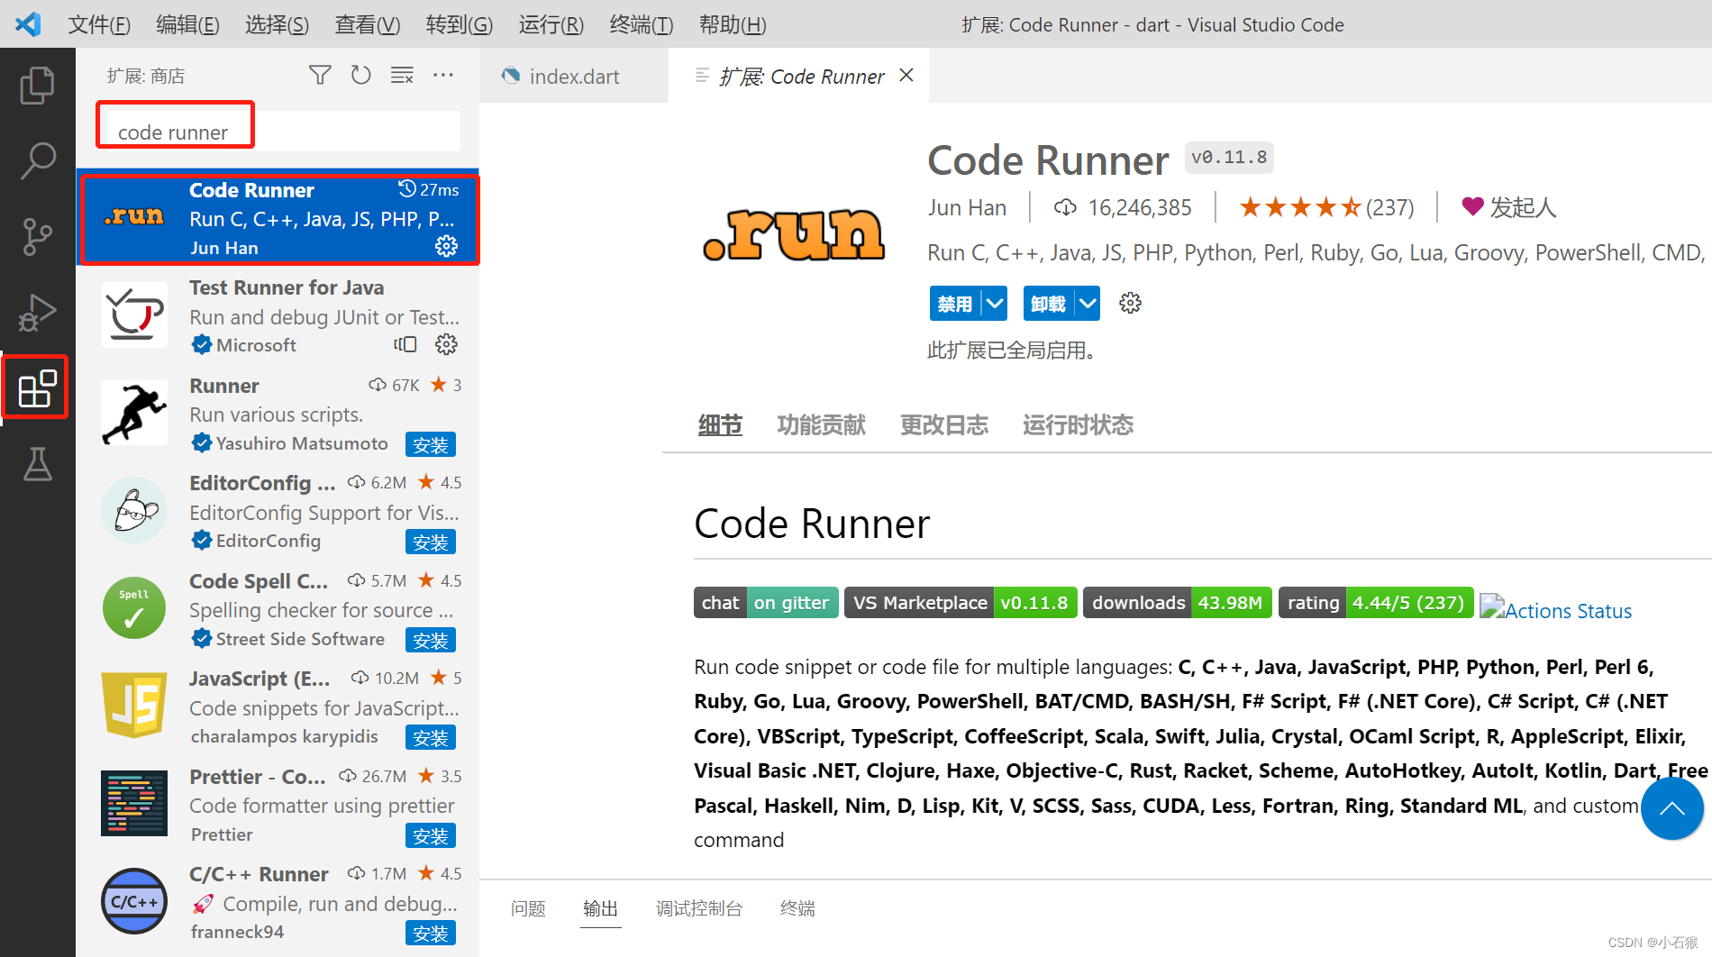Viewport: 1712px width, 957px height.
Task: Install the JavaScript snippets extension
Action: 431,738
